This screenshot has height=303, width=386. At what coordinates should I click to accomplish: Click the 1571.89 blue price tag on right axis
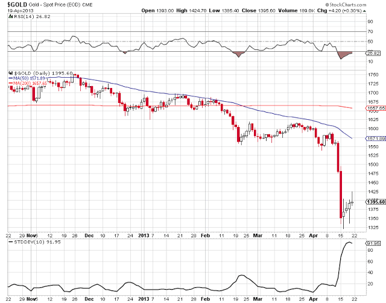(x=375, y=139)
